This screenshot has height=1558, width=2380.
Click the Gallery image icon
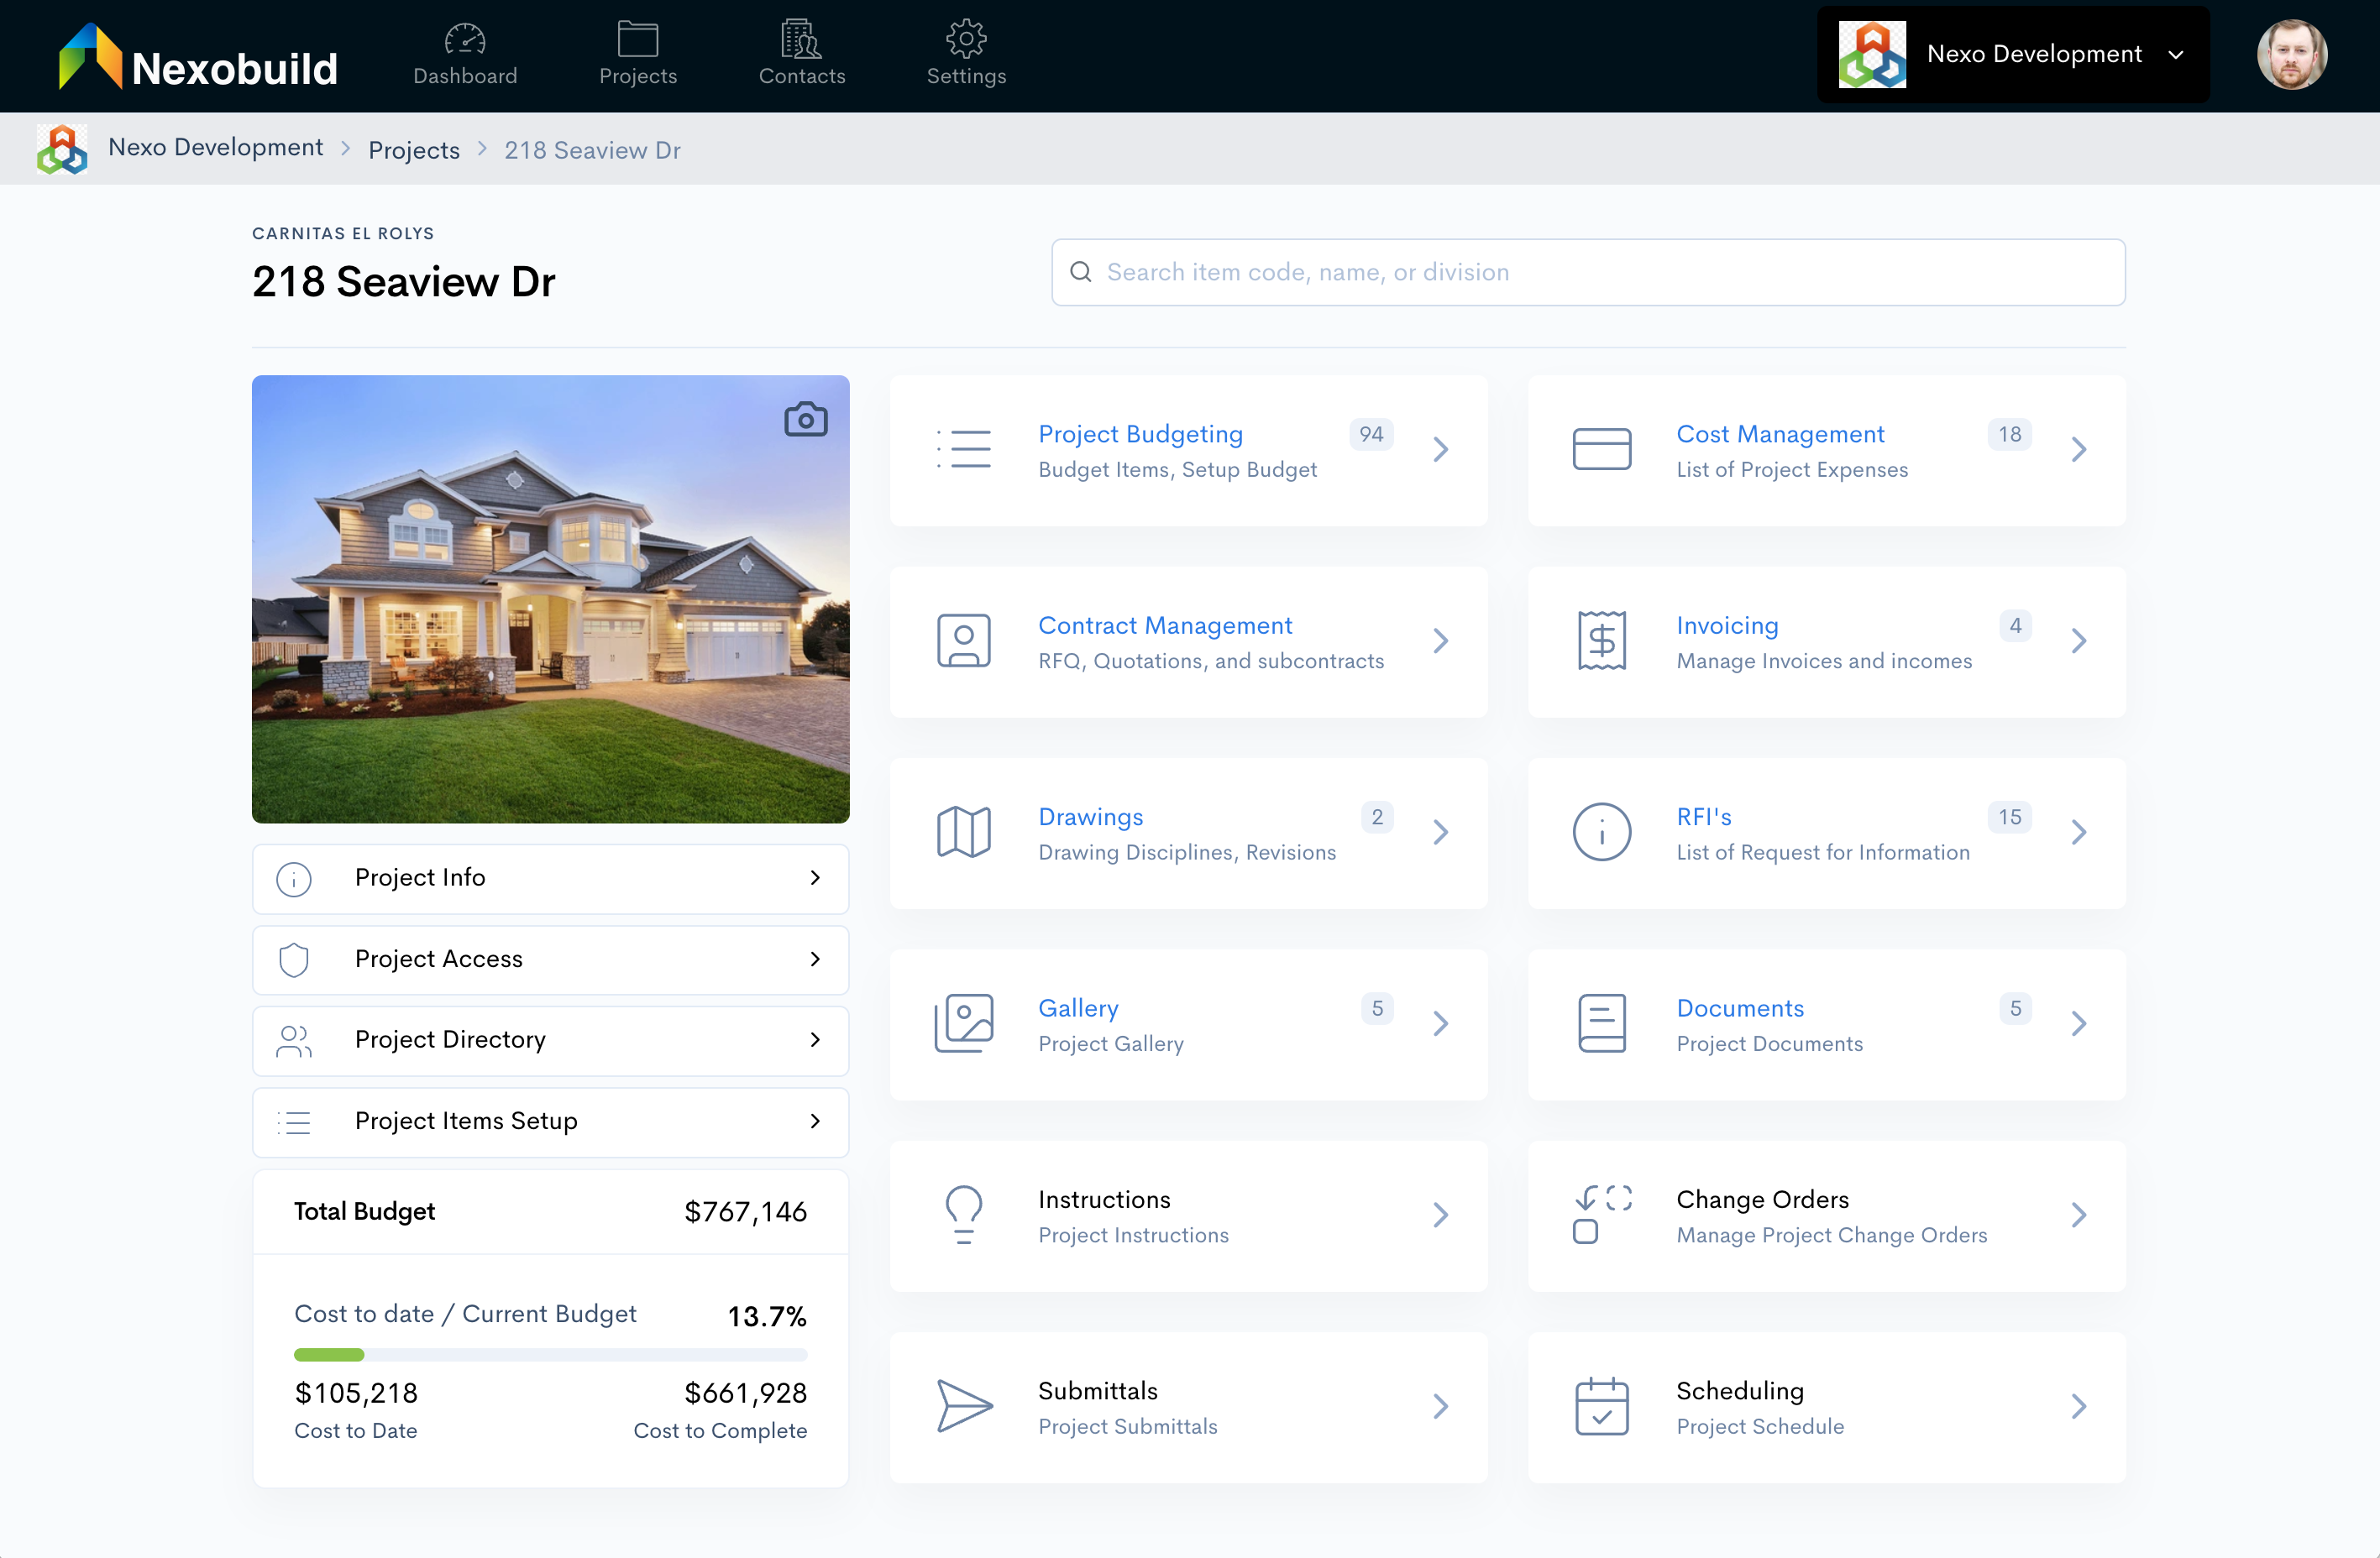coord(963,1022)
